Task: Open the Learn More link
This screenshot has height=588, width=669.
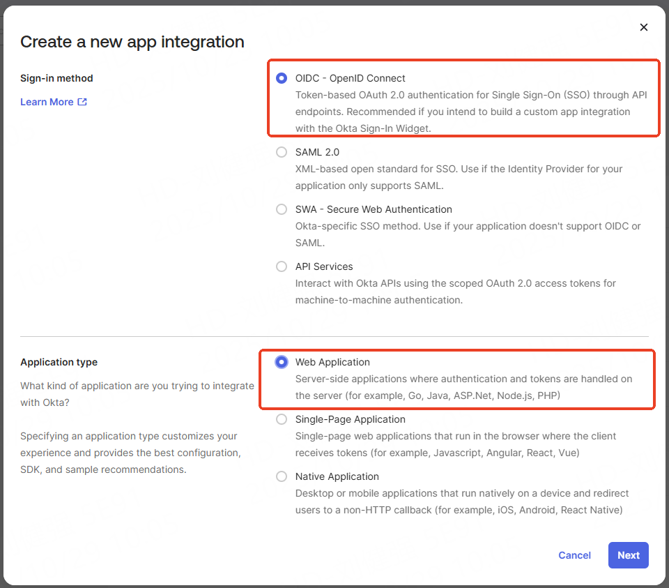Action: 47,102
